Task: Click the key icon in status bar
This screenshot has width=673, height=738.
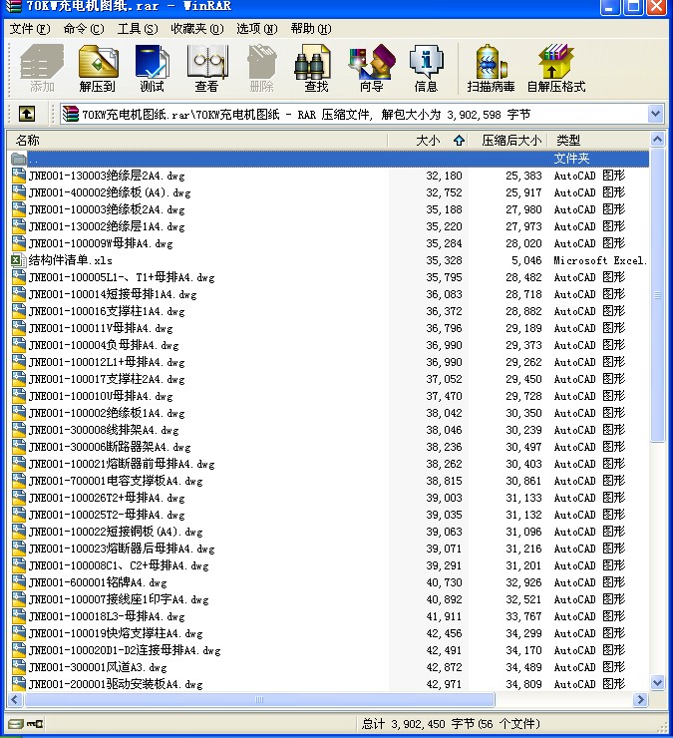Action: tap(35, 723)
